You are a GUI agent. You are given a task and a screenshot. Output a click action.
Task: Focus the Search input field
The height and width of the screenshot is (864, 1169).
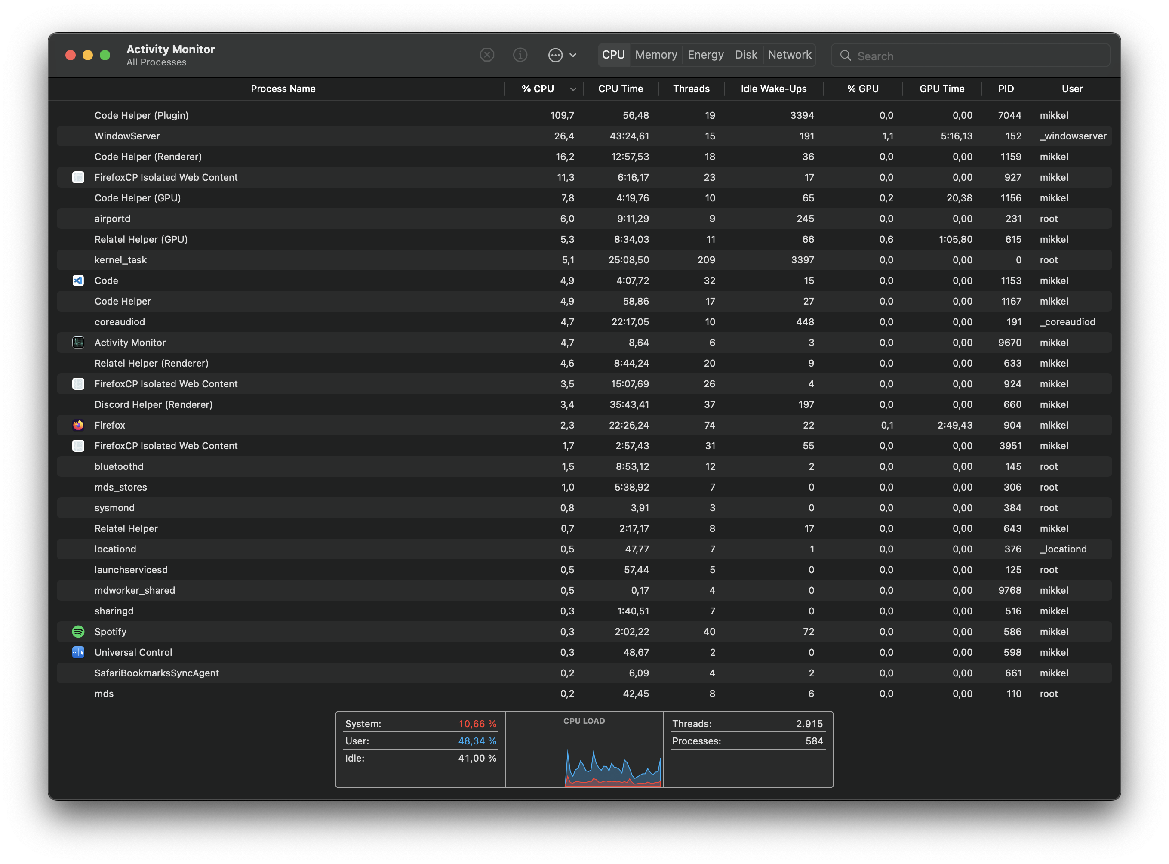point(970,56)
